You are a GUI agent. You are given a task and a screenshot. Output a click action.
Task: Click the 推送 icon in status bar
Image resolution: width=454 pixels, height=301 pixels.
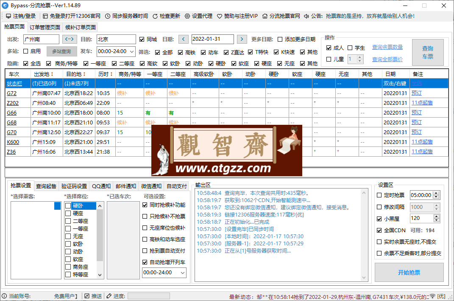tap(87, 296)
